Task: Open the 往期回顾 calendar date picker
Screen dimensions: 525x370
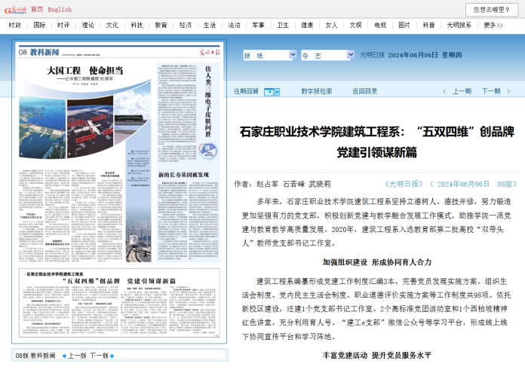Action: click(x=269, y=92)
